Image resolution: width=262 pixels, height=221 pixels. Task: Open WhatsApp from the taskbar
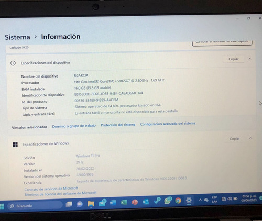(168, 201)
